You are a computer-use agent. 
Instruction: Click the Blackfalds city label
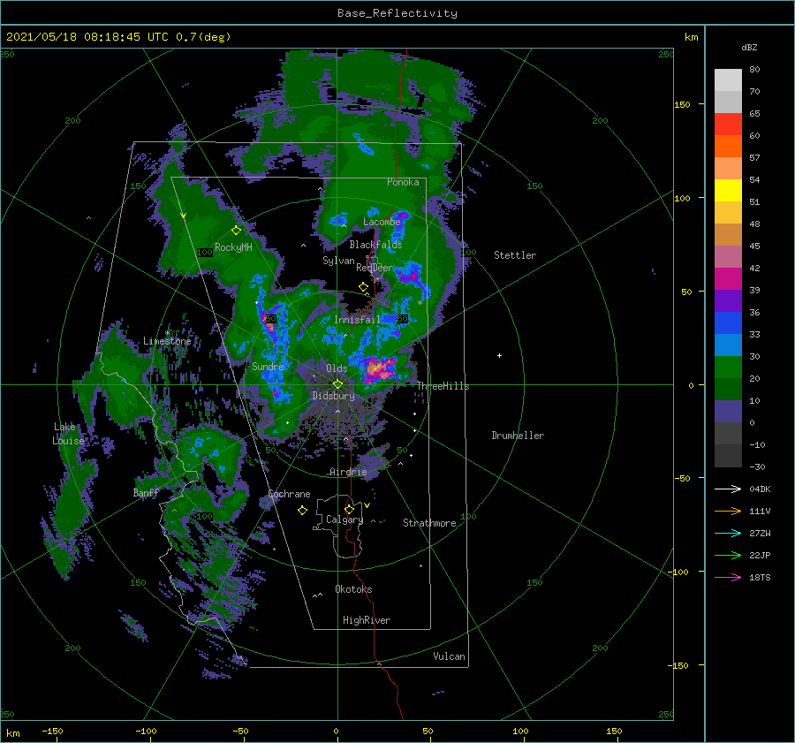click(375, 245)
